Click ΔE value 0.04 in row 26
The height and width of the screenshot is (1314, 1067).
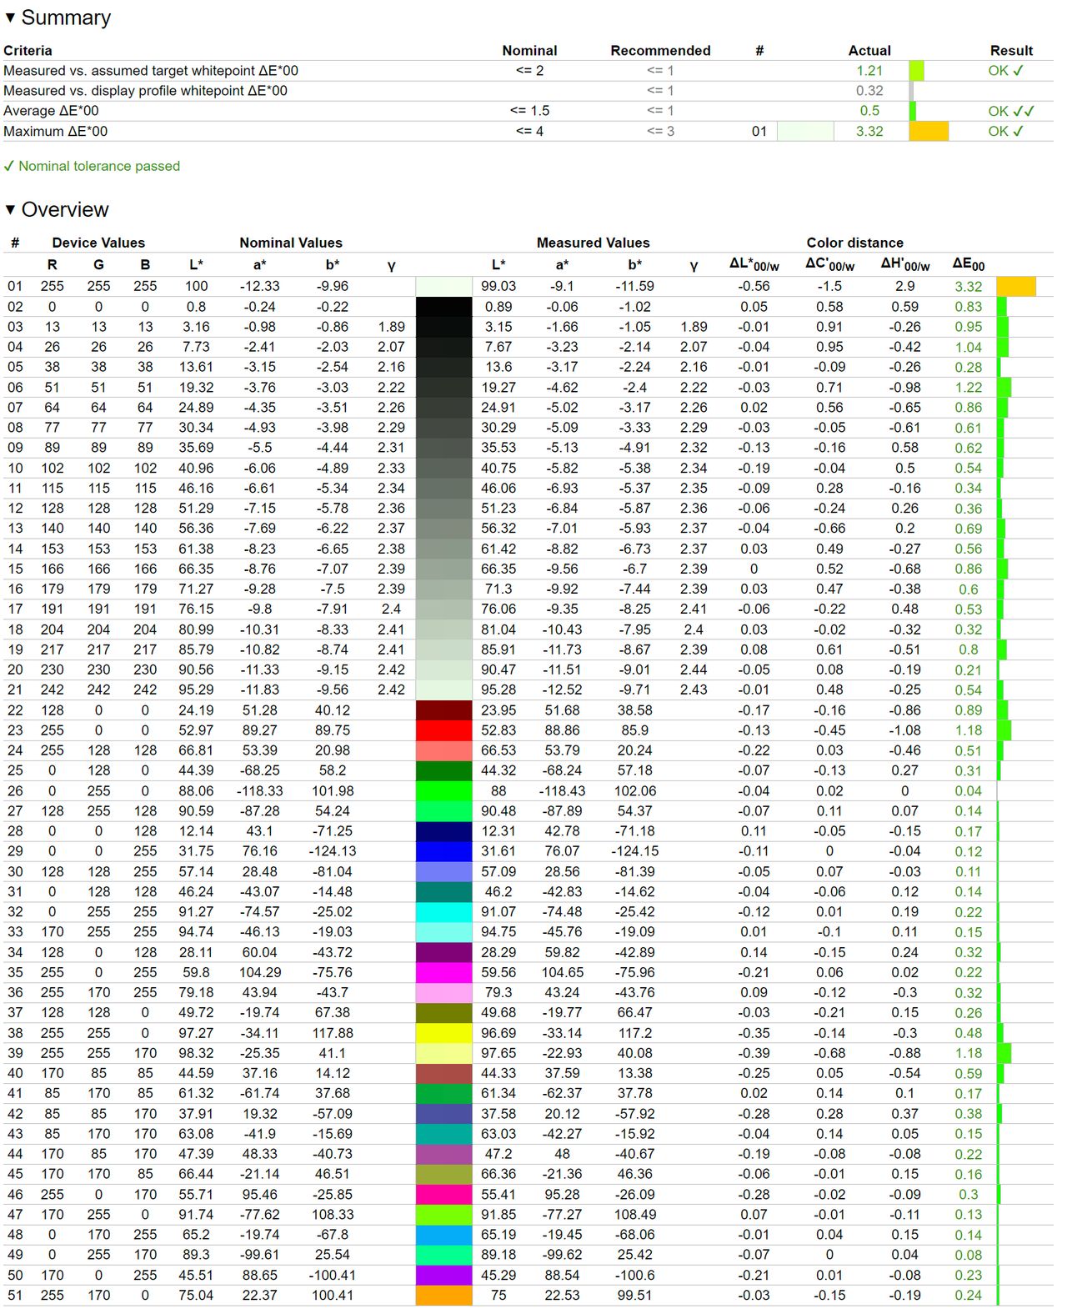pyautogui.click(x=969, y=791)
